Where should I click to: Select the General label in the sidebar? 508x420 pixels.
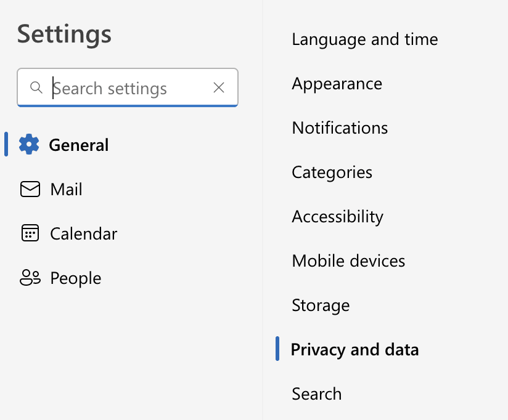pyautogui.click(x=79, y=145)
